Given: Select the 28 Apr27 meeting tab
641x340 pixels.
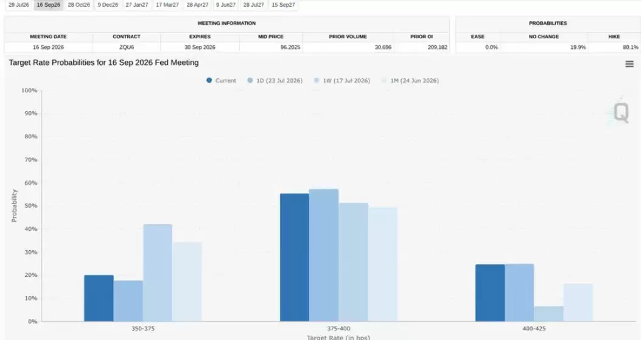Looking at the screenshot, I should point(197,5).
